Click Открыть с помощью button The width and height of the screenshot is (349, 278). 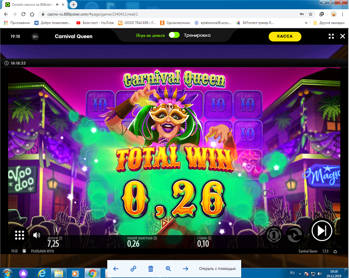pyautogui.click(x=217, y=269)
